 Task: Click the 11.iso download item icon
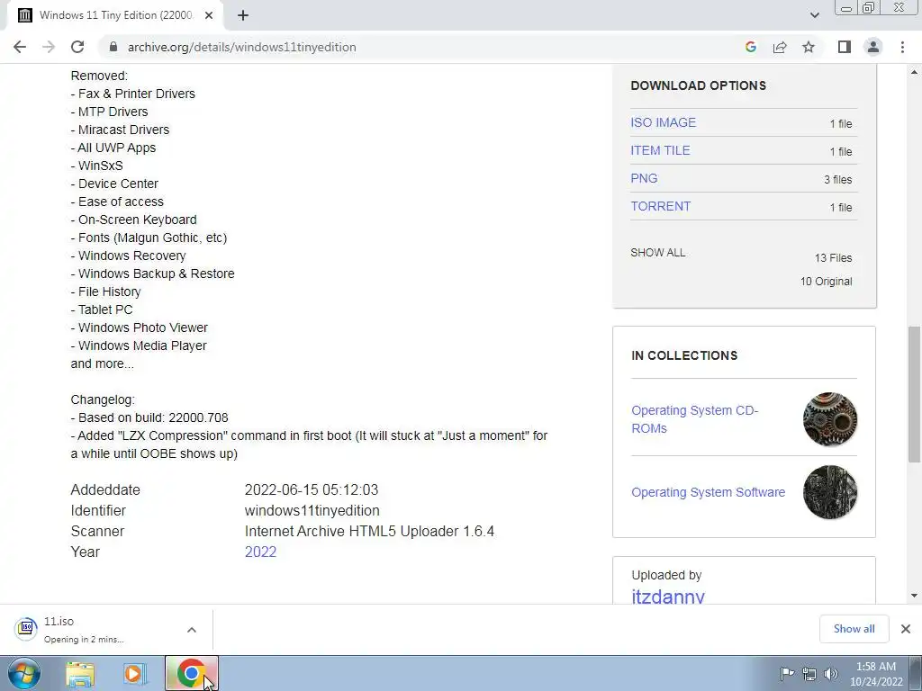click(26, 629)
